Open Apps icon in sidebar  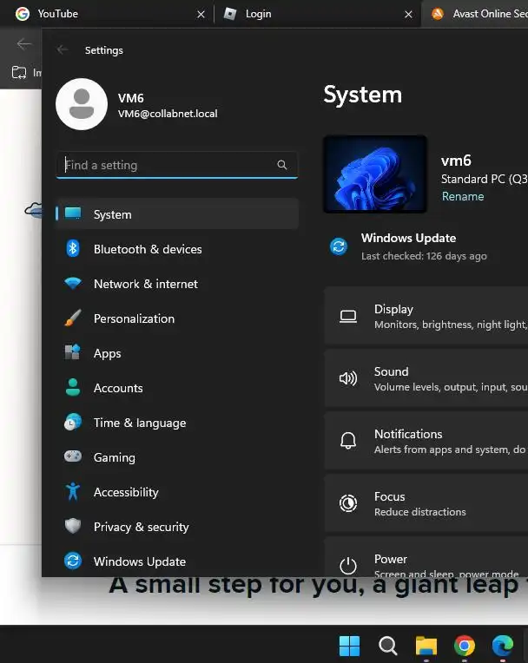pyautogui.click(x=73, y=352)
